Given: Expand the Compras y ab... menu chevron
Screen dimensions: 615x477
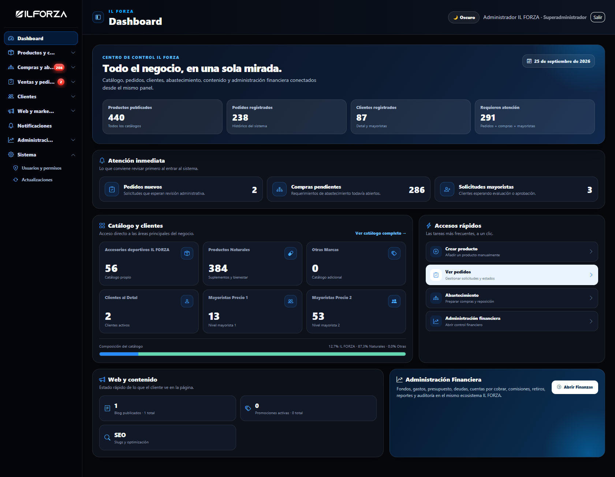Looking at the screenshot, I should click(73, 67).
